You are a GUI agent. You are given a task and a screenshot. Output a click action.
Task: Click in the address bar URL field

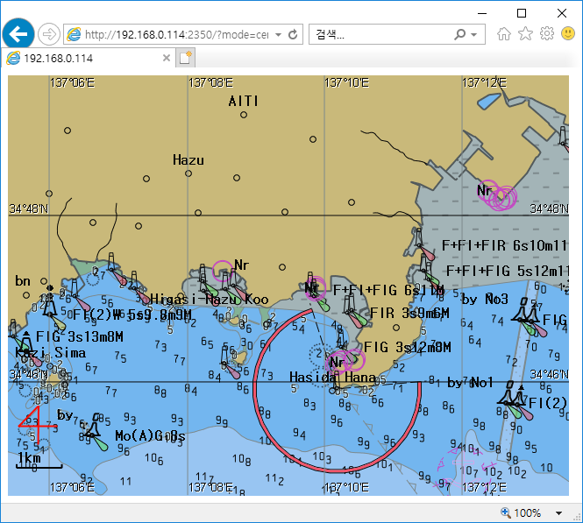pos(175,35)
